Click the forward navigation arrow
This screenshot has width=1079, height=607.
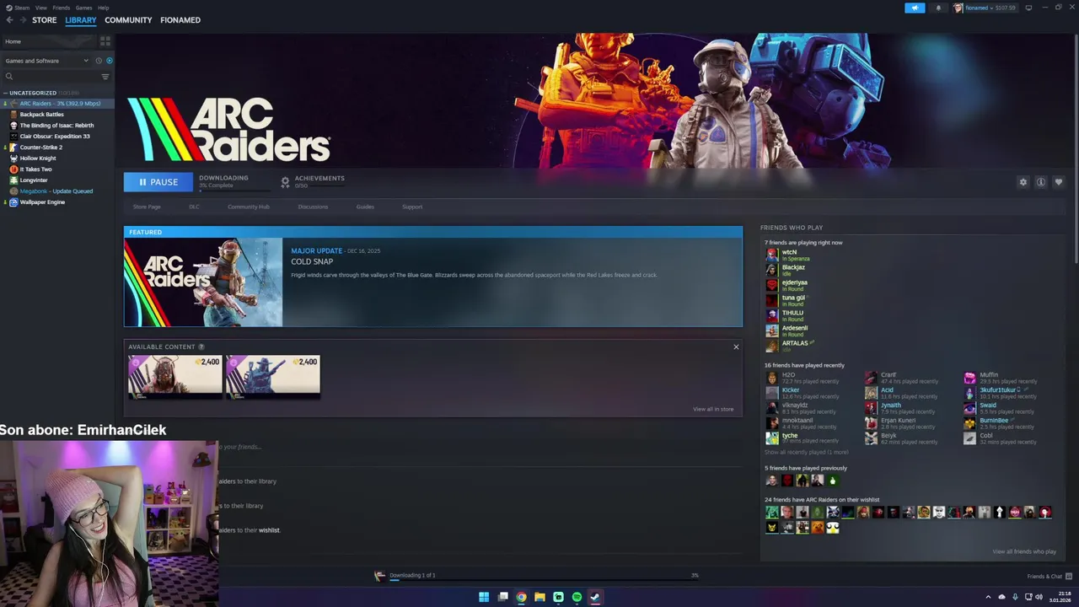[23, 20]
